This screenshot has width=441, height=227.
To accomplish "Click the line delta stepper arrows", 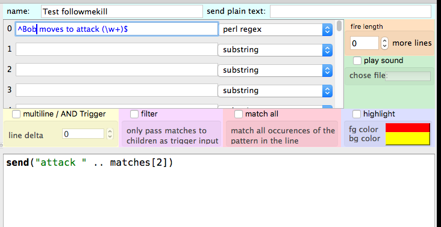I will [110, 134].
